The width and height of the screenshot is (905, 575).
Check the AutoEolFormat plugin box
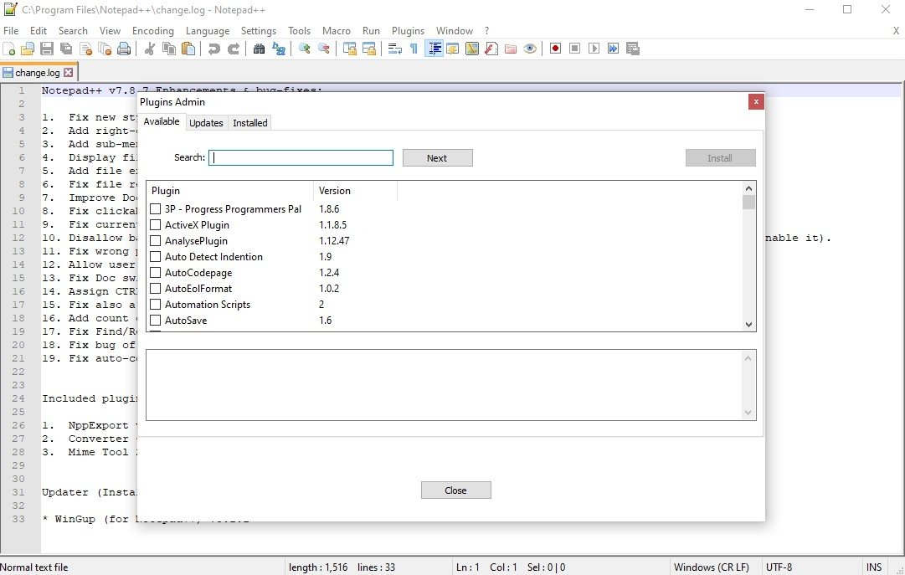(x=155, y=288)
